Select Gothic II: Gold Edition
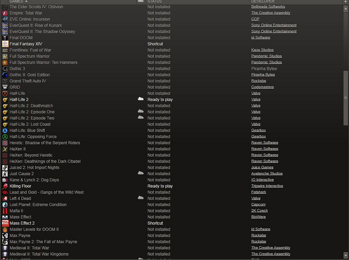This screenshot has height=260, width=349. tap(171, 75)
